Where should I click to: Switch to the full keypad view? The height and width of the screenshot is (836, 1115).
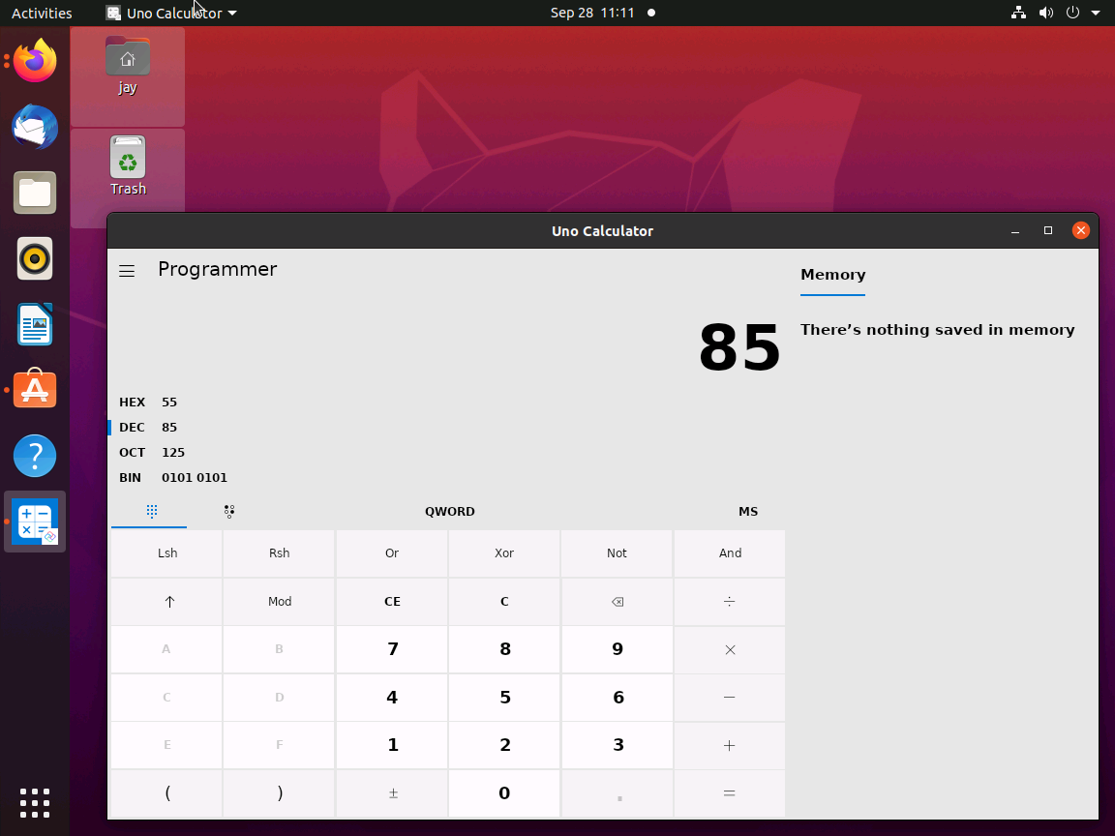[x=149, y=511]
